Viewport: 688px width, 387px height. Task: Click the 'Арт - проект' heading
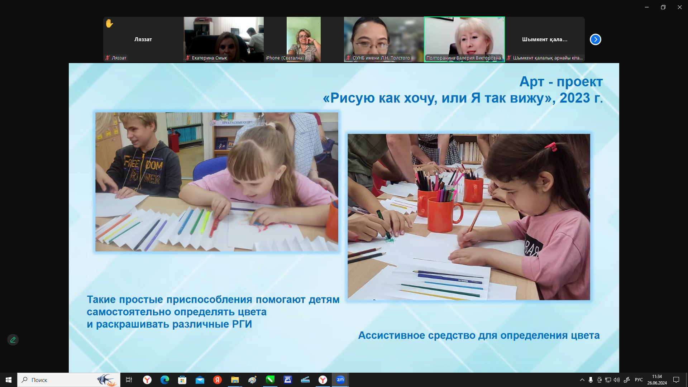pyautogui.click(x=561, y=82)
